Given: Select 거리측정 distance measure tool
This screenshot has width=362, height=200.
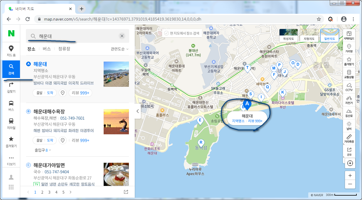Looking at the screenshot, I should tap(349, 139).
